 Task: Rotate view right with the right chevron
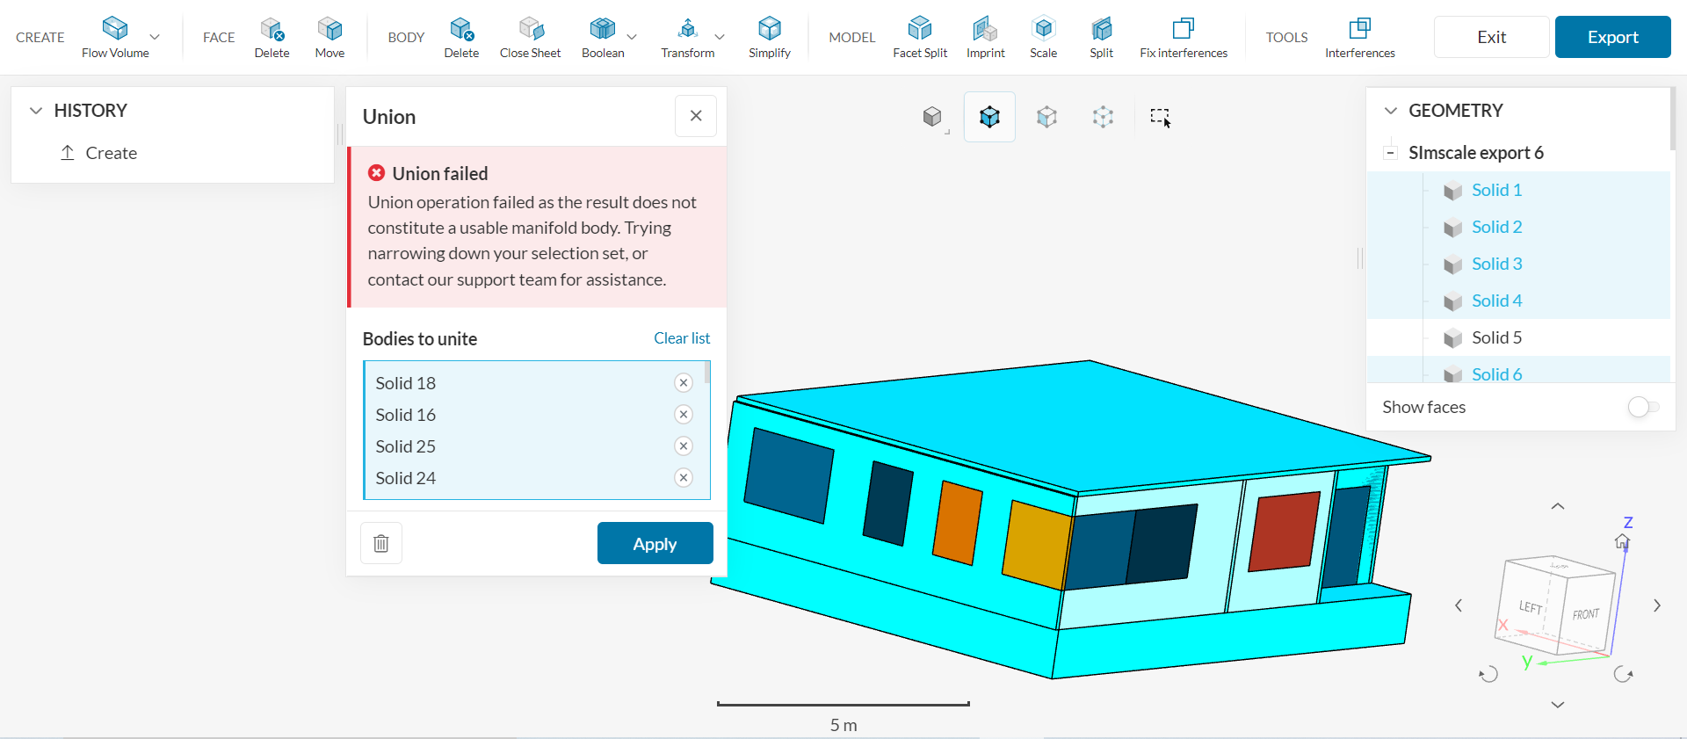click(1657, 605)
